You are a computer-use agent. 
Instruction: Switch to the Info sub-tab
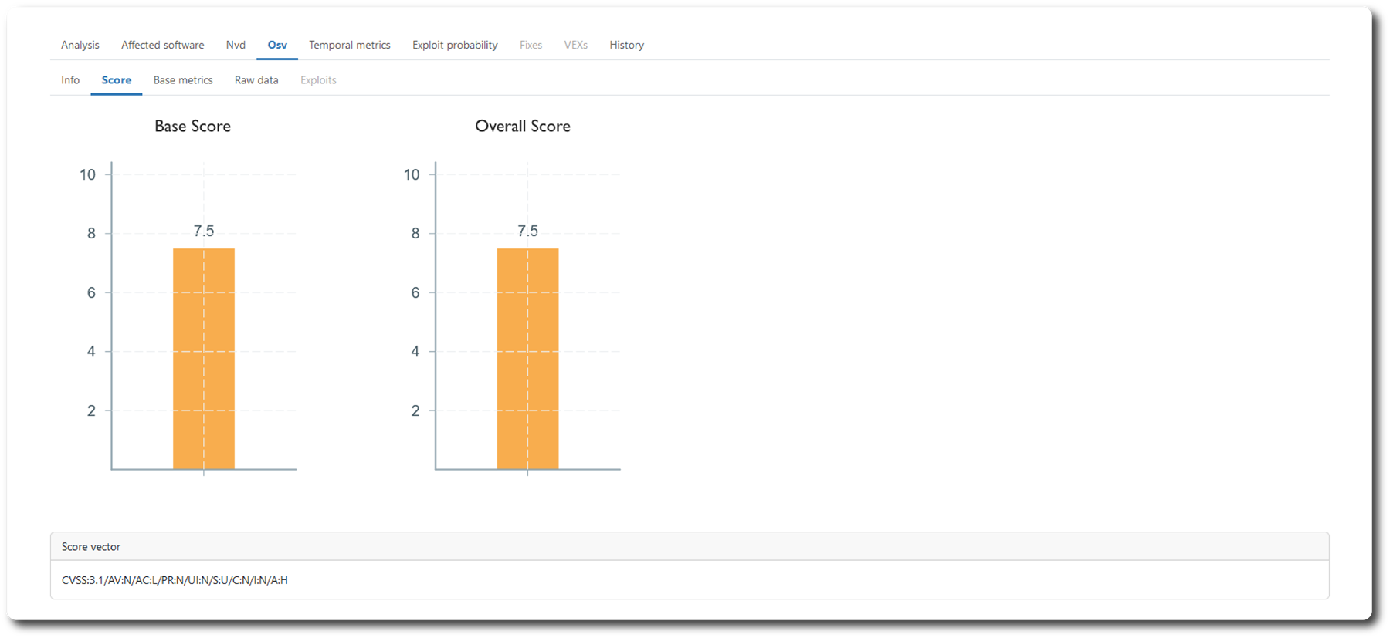(70, 80)
